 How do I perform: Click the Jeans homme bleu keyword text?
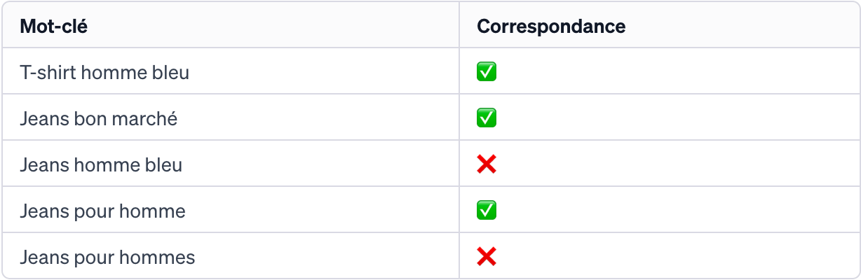tap(101, 164)
